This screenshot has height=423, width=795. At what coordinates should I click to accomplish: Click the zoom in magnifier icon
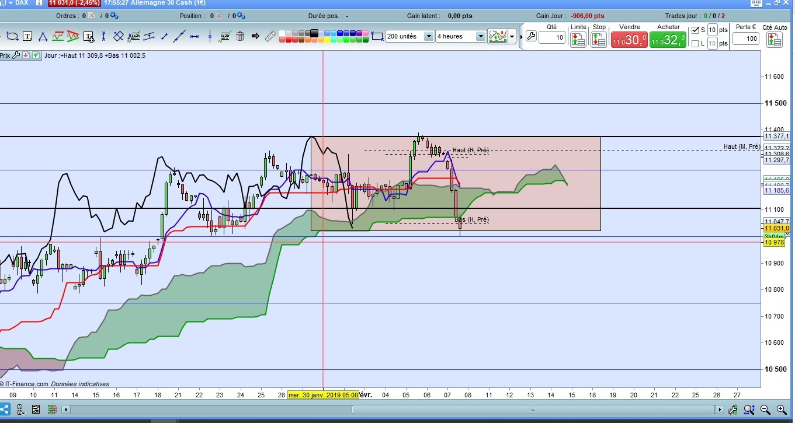tap(780, 410)
